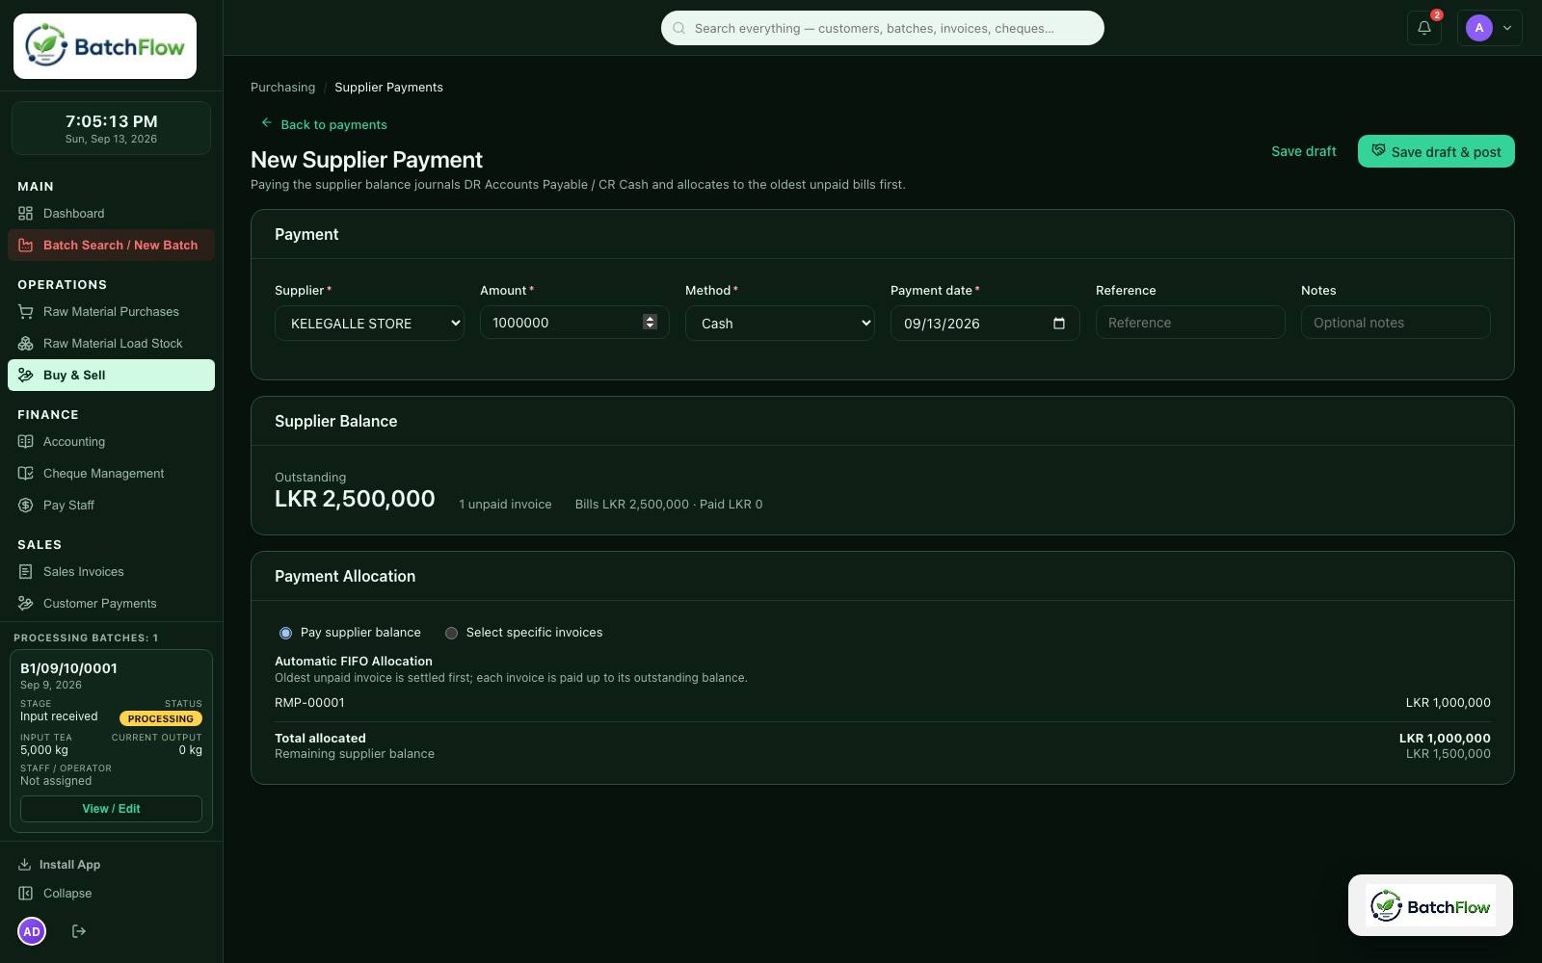Open Batch Search / New Batch

coord(111,245)
